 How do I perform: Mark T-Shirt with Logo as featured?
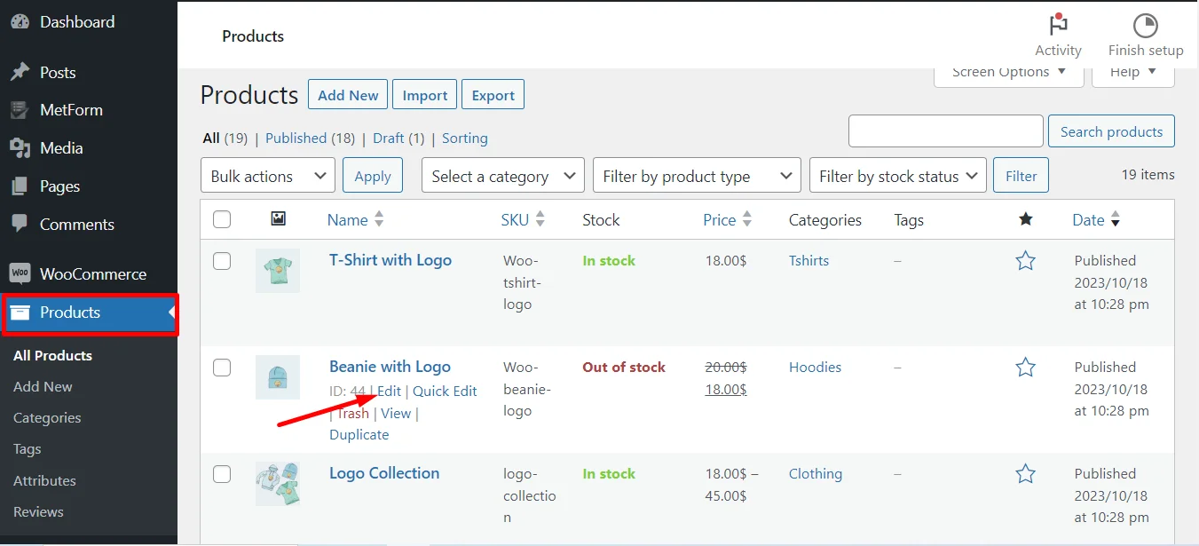click(1026, 260)
